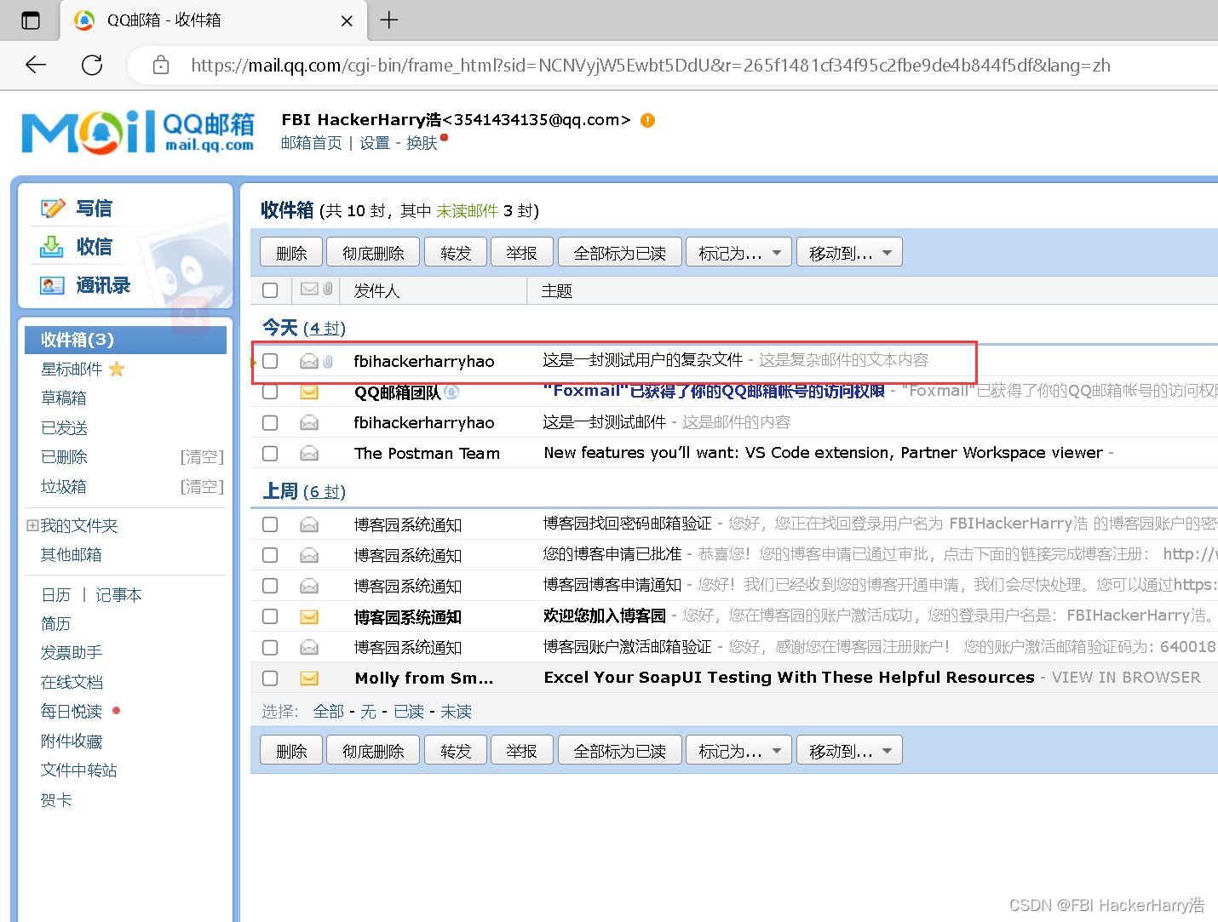Viewport: 1218px width, 922px height.
Task: Open 文件中转站 in sidebar
Action: point(78,770)
